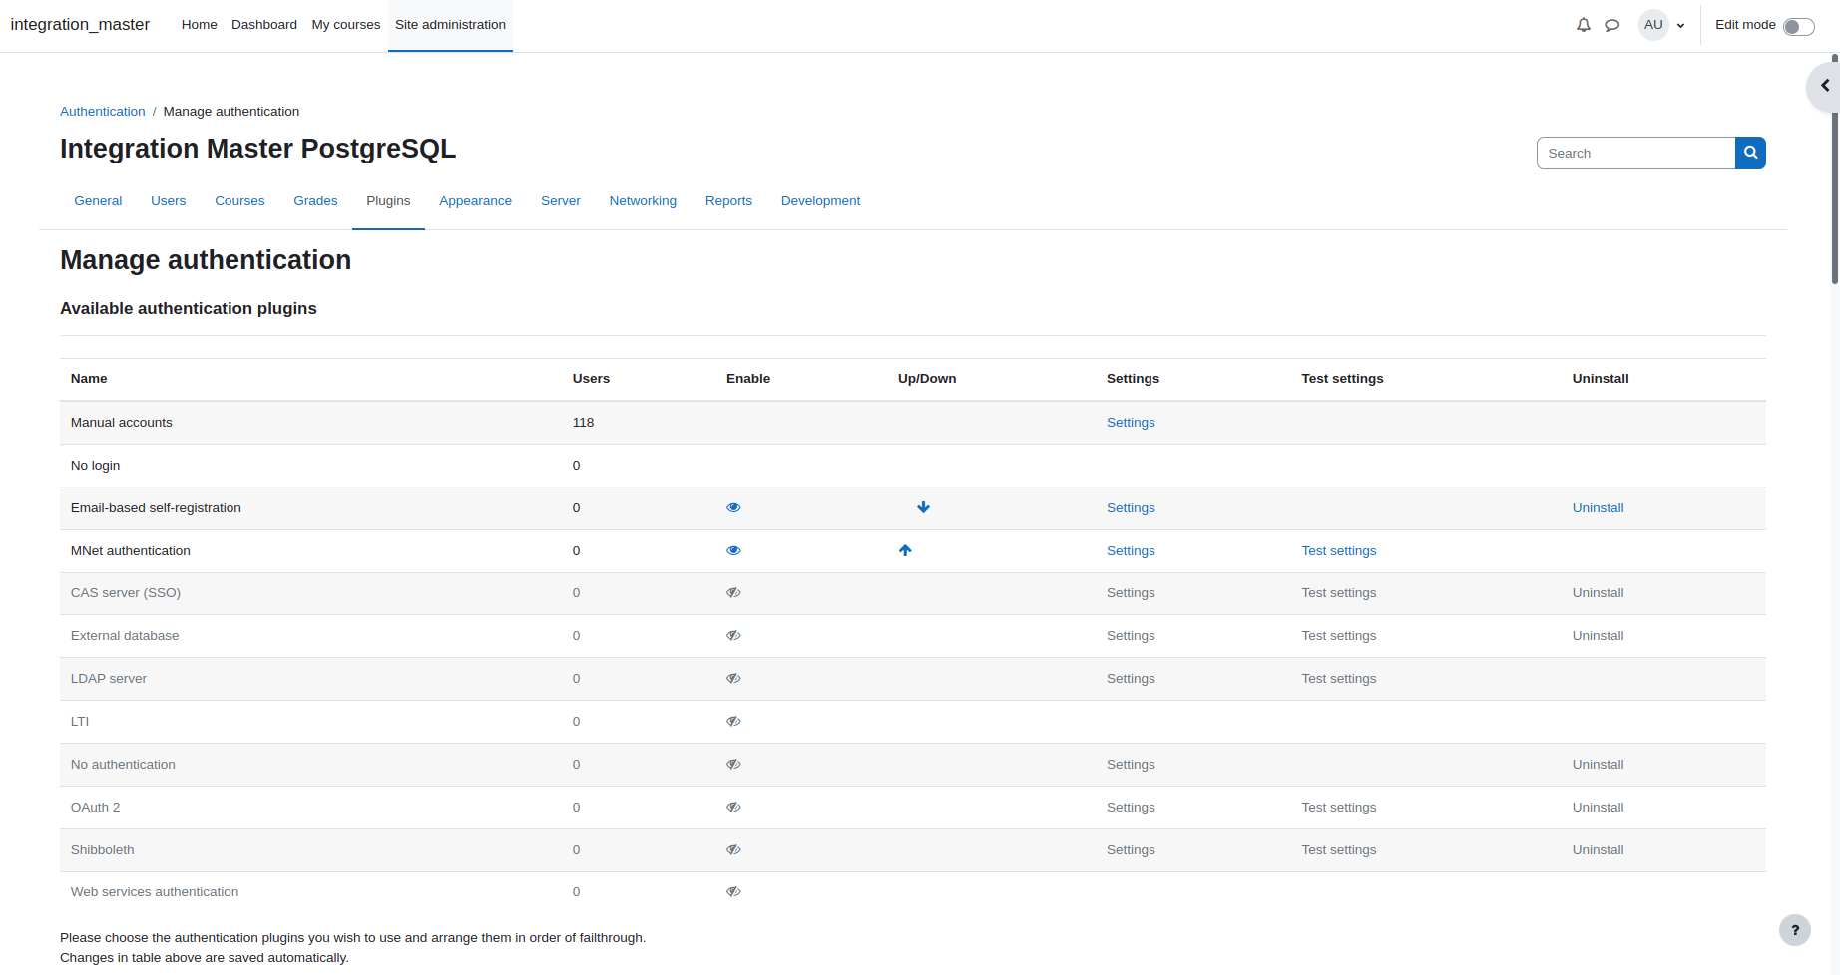Enable OAuth 2 plugin
This screenshot has height=975, width=1840.
point(733,807)
